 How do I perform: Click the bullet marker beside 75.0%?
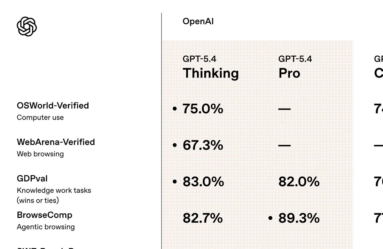[x=175, y=109]
